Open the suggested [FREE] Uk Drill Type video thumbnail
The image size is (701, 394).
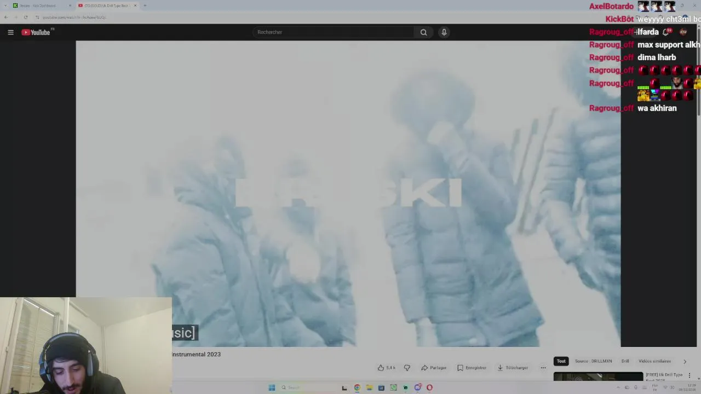(x=598, y=376)
